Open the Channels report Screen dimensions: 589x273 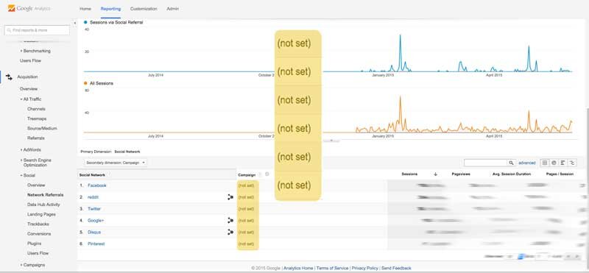[x=36, y=109]
